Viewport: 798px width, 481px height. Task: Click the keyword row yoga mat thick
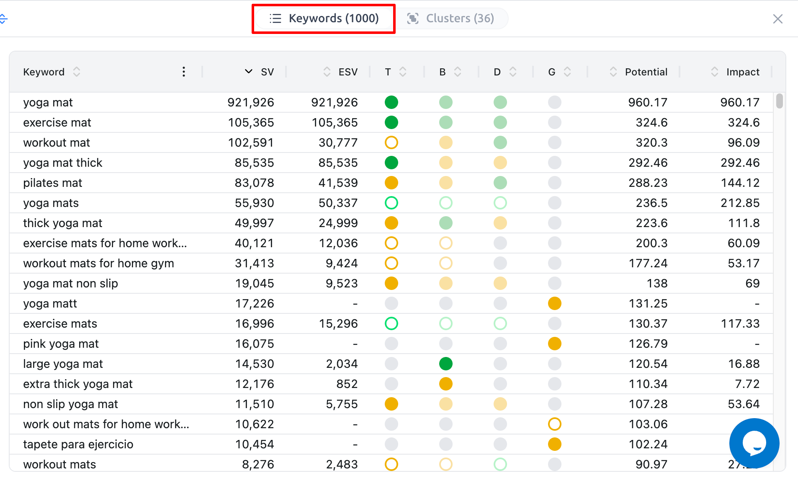(63, 163)
